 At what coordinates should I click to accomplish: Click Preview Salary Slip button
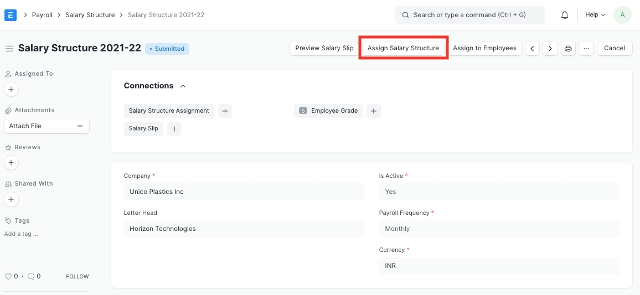(x=324, y=48)
